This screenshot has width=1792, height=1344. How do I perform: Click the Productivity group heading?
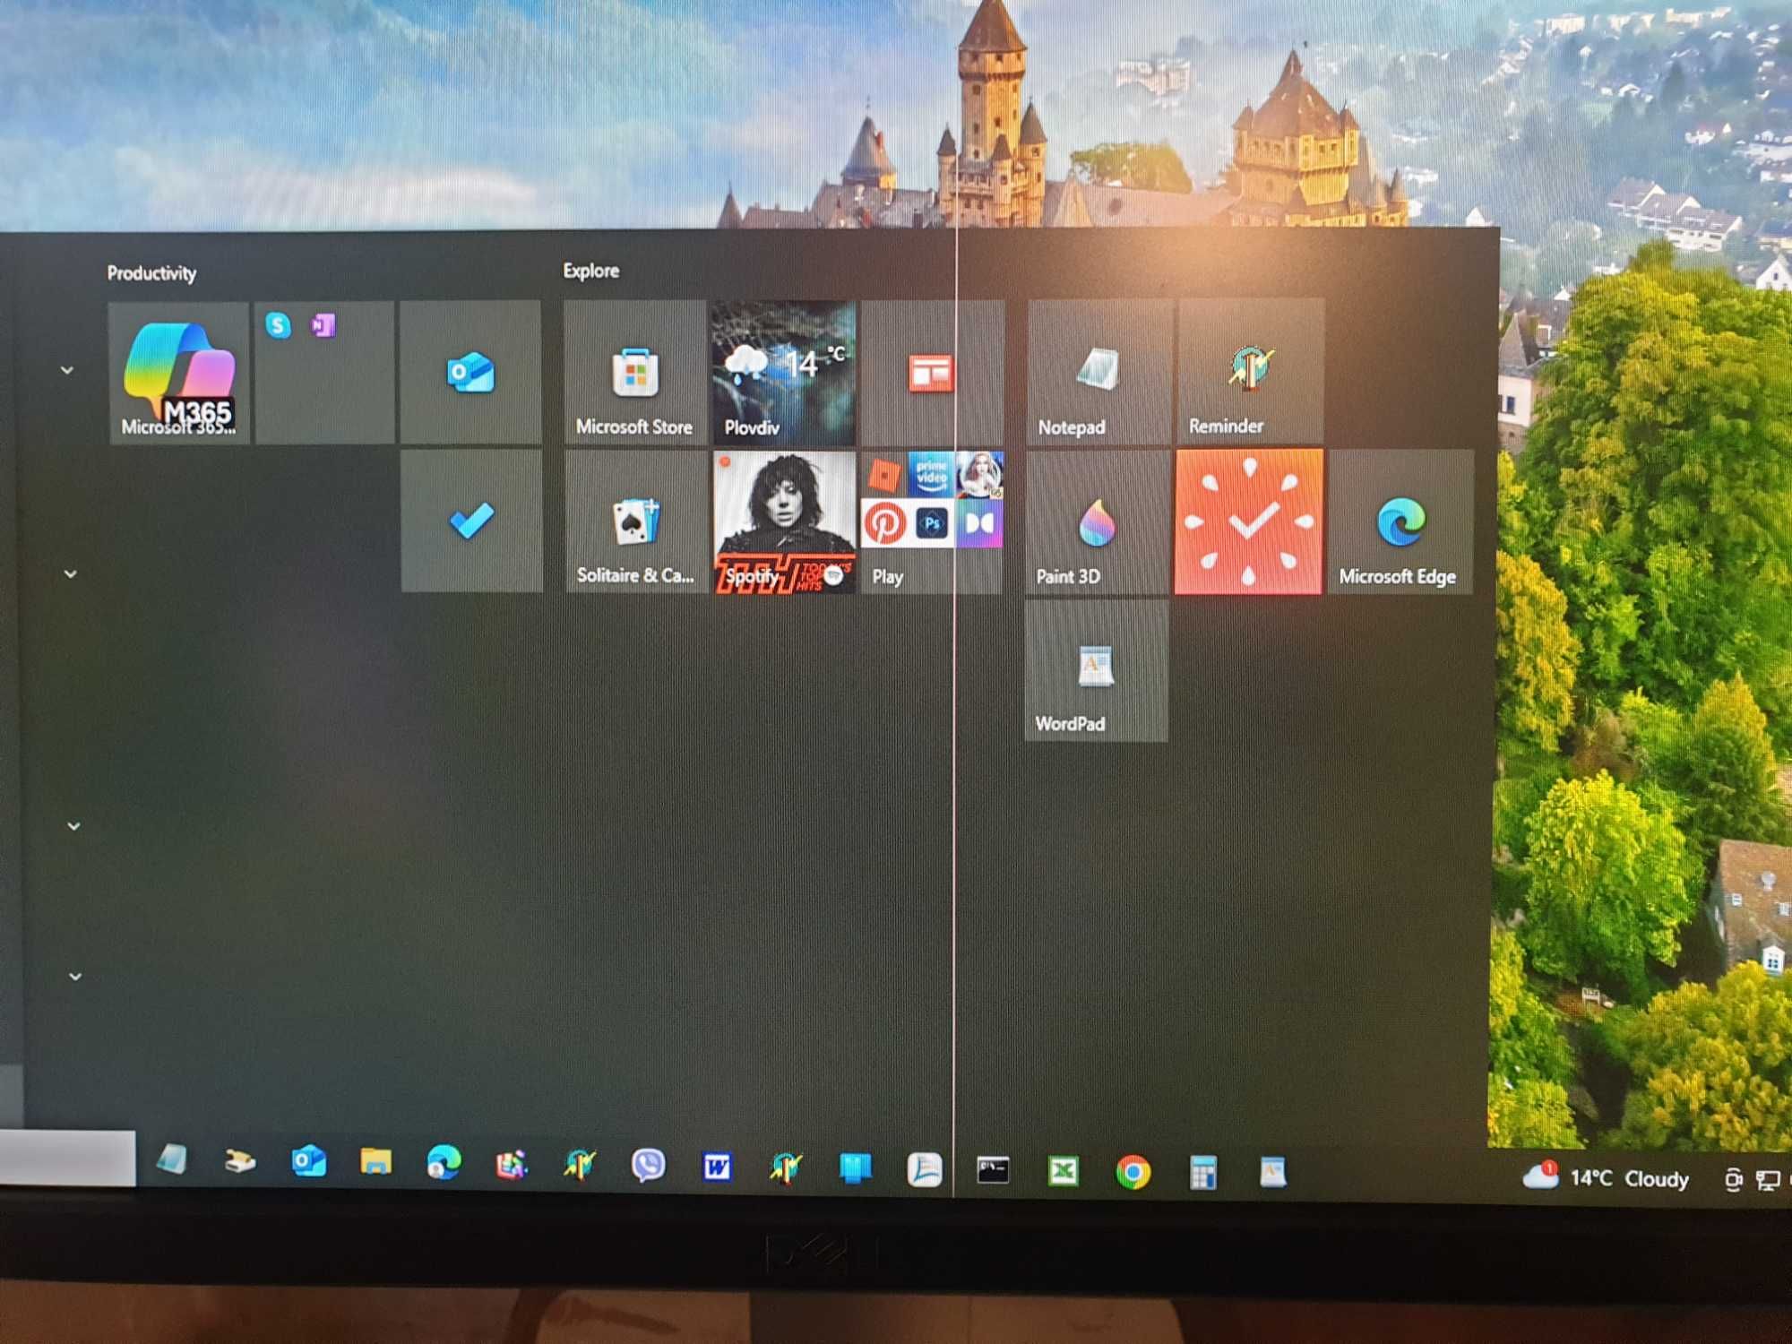click(x=151, y=273)
